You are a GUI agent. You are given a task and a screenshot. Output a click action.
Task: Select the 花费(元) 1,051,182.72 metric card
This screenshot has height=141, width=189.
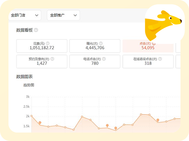[x=42, y=46]
